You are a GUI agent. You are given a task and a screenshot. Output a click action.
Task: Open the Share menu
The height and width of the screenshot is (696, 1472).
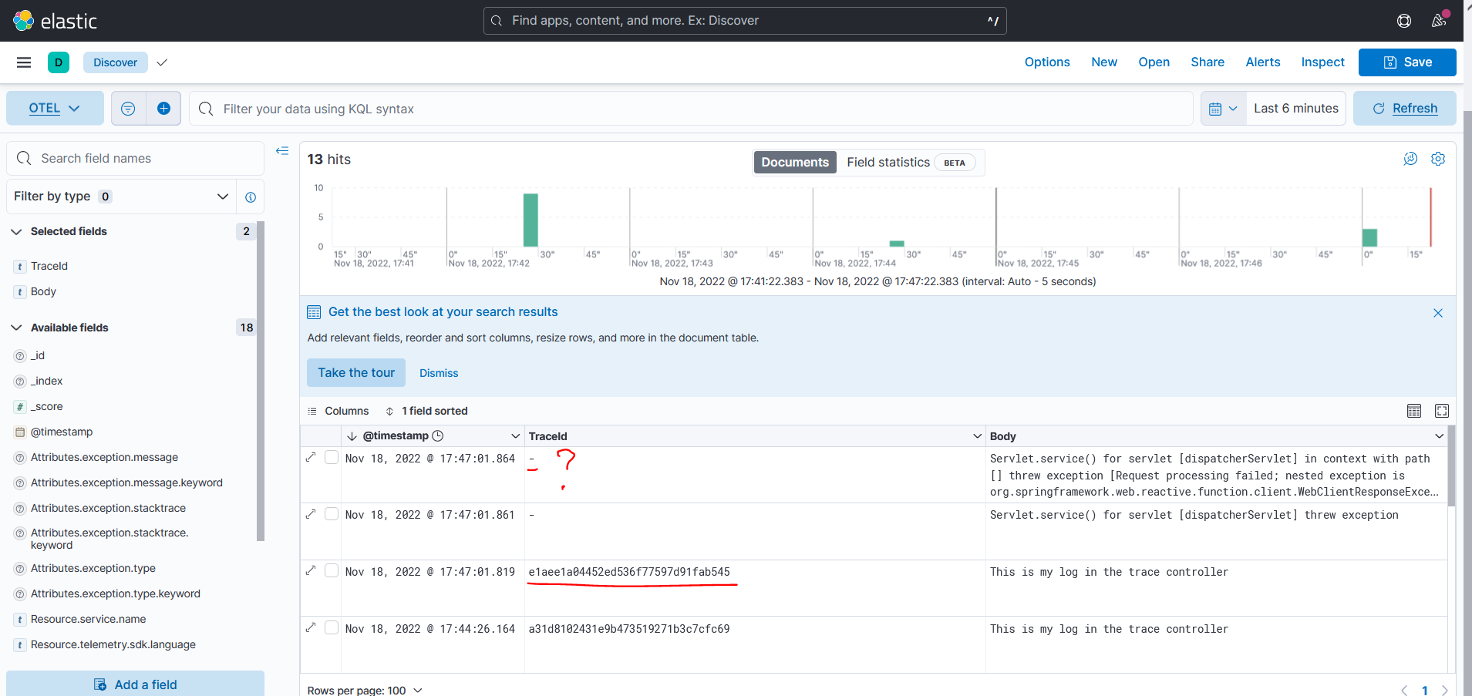pos(1208,62)
